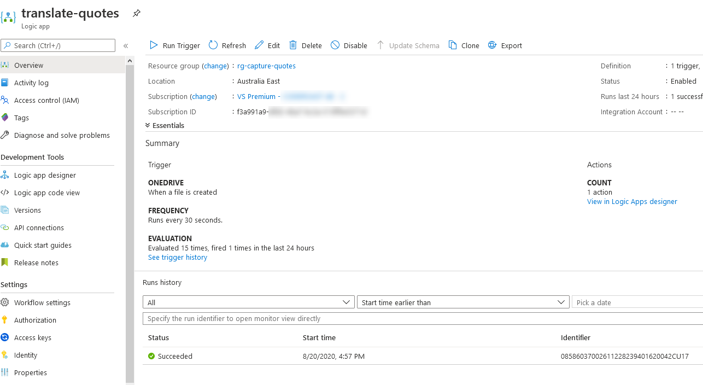This screenshot has width=703, height=385.
Task: Click the Access control people icon
Action: (5, 100)
